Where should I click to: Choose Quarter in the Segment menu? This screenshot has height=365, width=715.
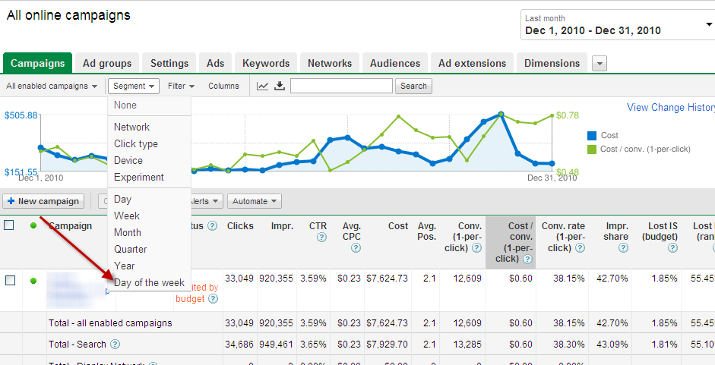tap(149, 249)
